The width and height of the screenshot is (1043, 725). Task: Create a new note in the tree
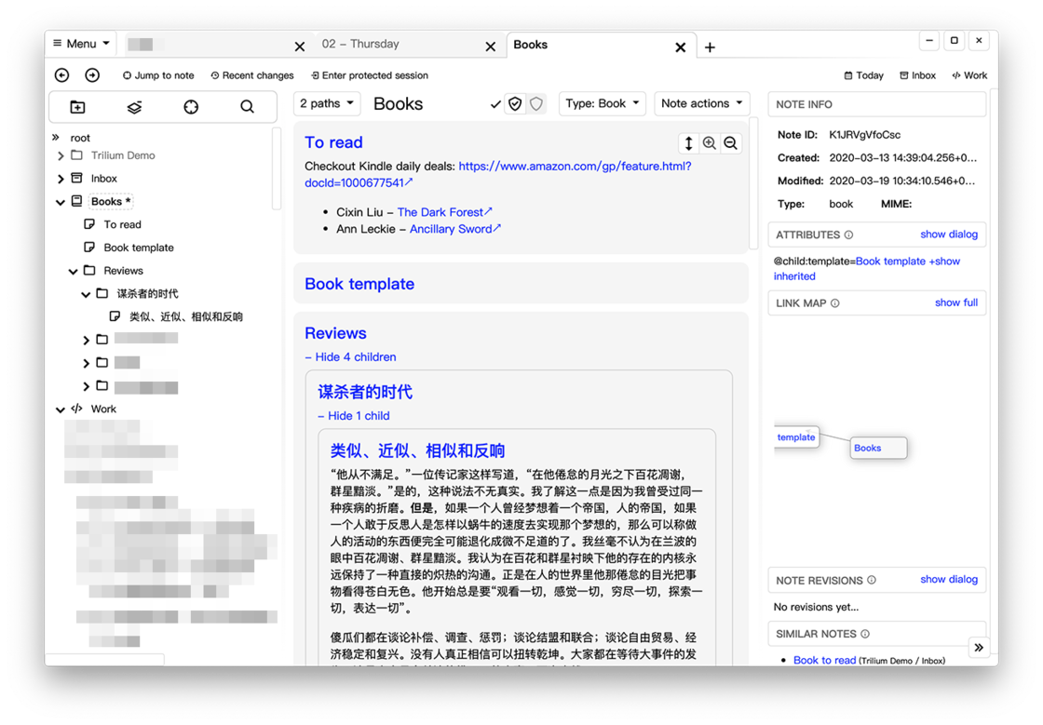[77, 107]
